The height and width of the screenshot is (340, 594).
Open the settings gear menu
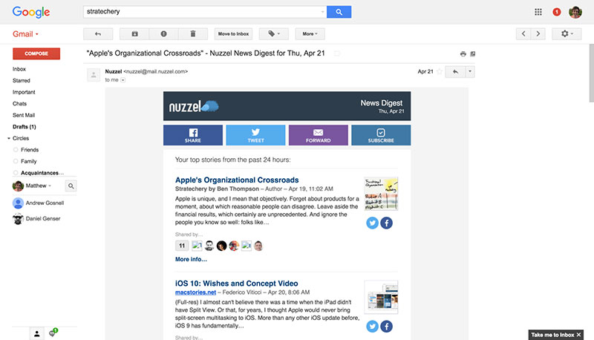tap(567, 33)
